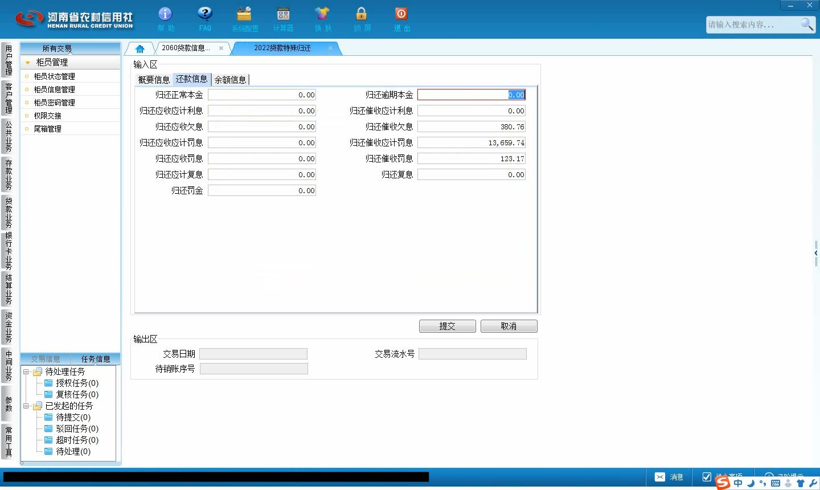This screenshot has width=820, height=490.
Task: Click the 取消 cancel button
Action: pyautogui.click(x=509, y=326)
